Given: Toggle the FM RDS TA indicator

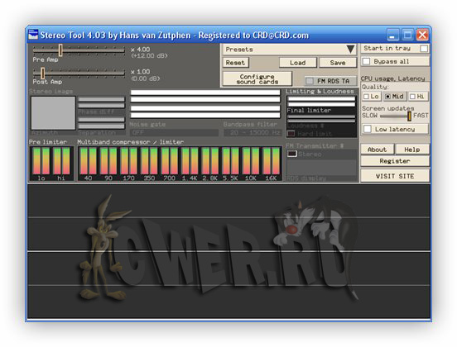Looking at the screenshot, I should (310, 81).
